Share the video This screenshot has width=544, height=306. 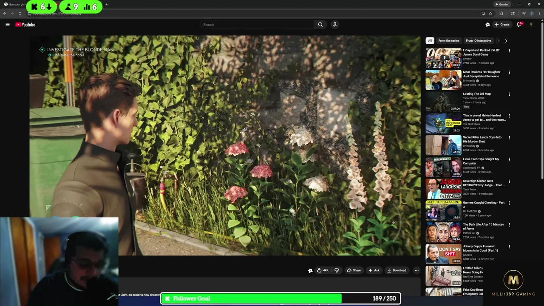(x=354, y=270)
